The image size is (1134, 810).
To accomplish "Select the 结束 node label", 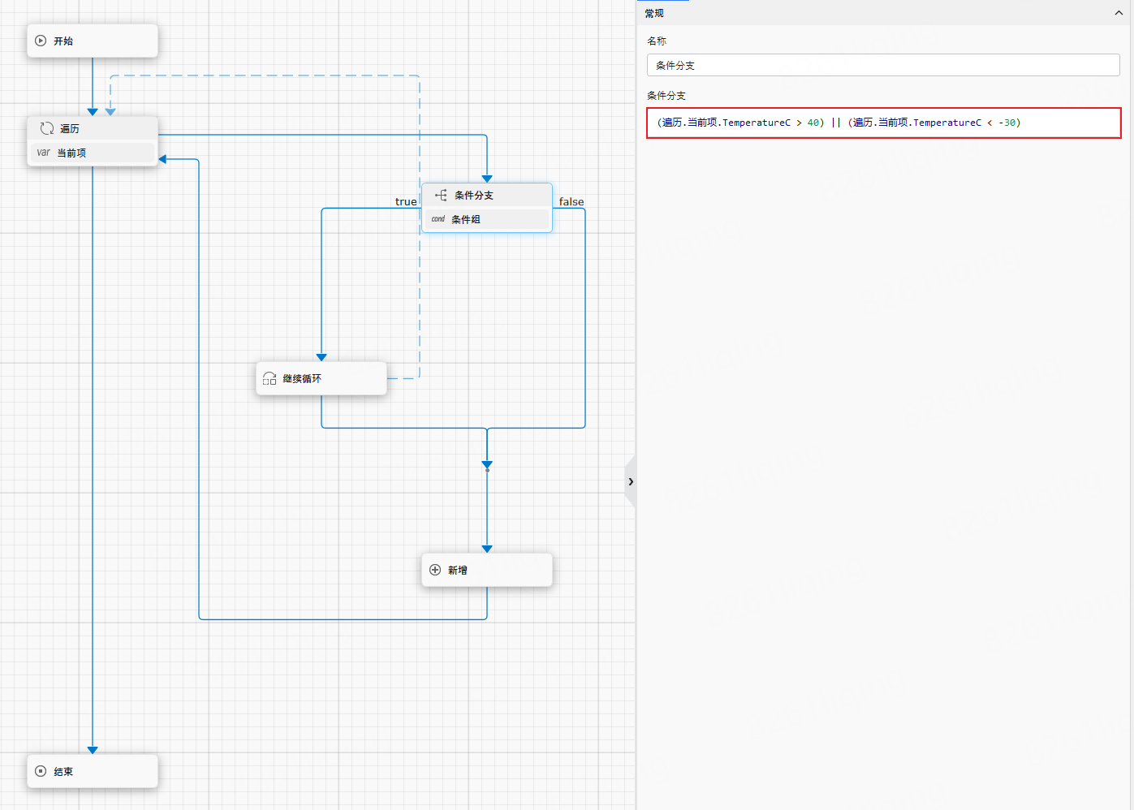I will coord(63,772).
